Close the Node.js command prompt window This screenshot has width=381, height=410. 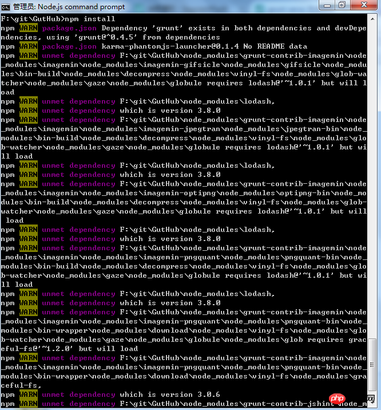pyautogui.click(x=364, y=5)
